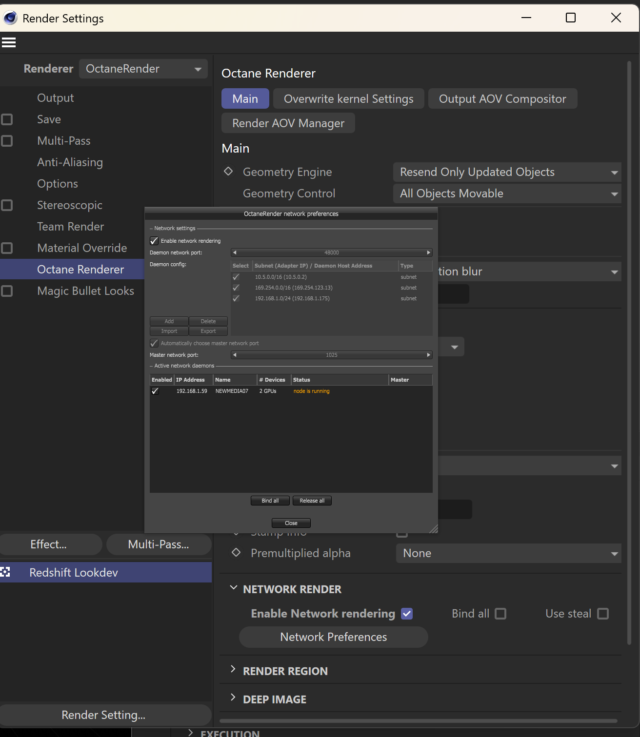Check the Bind all checkbox in NETWORK RENDER
The image size is (640, 737).
[x=500, y=614]
